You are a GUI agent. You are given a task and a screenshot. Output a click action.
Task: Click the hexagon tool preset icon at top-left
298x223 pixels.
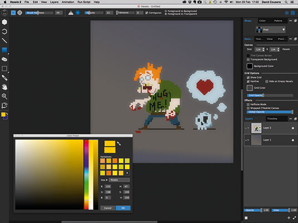coord(4,13)
